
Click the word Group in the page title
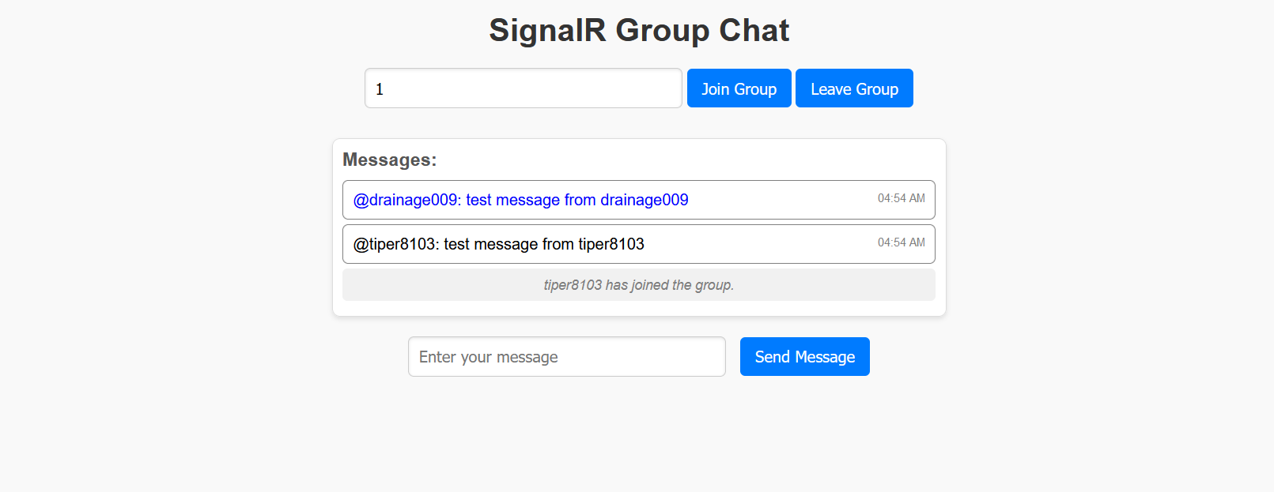(x=662, y=31)
